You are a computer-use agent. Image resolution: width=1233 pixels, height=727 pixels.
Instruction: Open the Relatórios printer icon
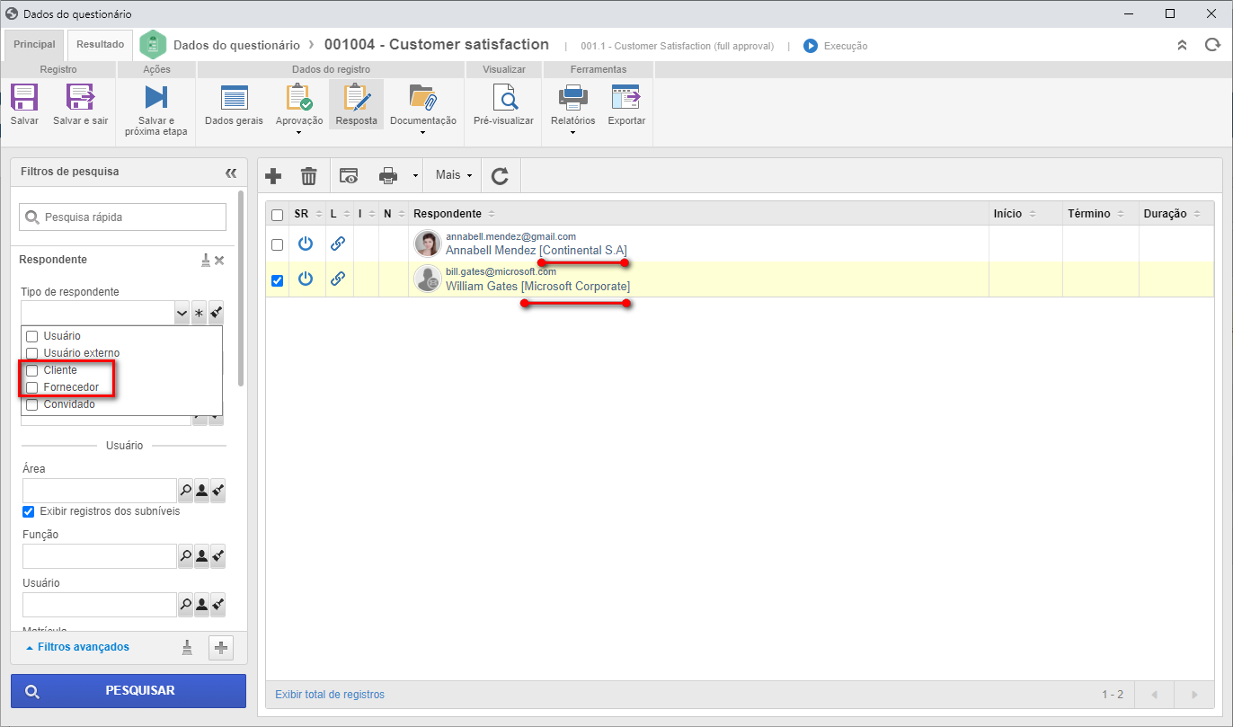point(572,97)
